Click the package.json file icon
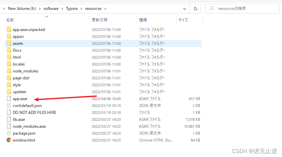This screenshot has height=157, width=282. point(9,133)
